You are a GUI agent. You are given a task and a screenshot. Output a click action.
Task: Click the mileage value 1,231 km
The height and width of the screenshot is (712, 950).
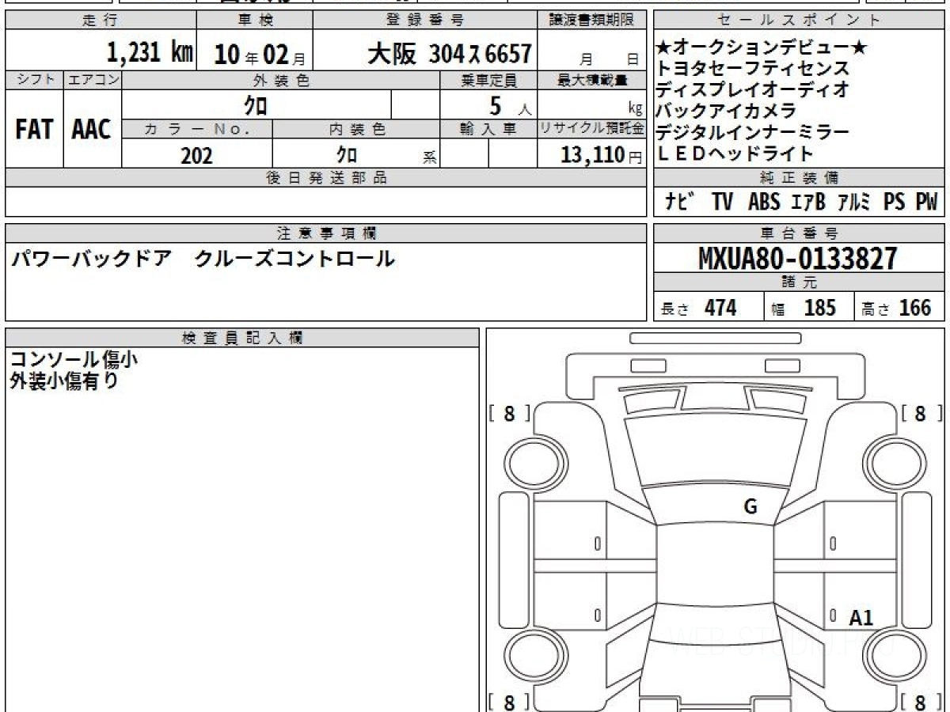150,53
